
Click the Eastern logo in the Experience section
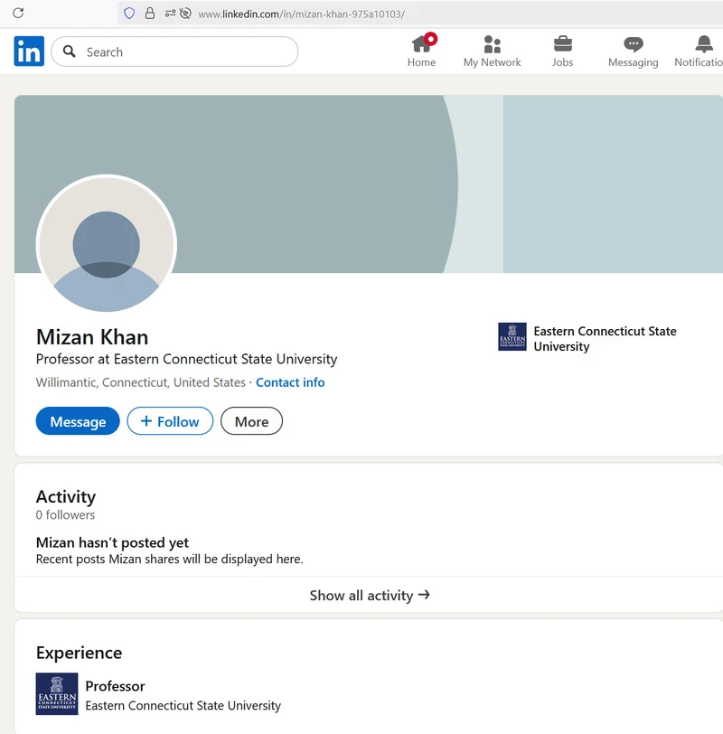click(57, 693)
